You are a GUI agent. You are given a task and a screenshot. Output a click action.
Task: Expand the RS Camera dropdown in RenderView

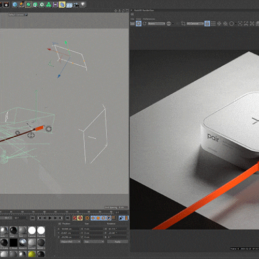click(x=195, y=23)
